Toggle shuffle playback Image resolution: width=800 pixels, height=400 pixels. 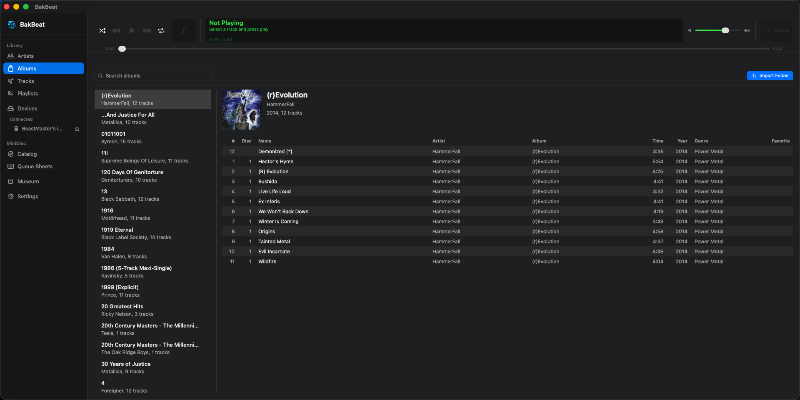click(102, 30)
